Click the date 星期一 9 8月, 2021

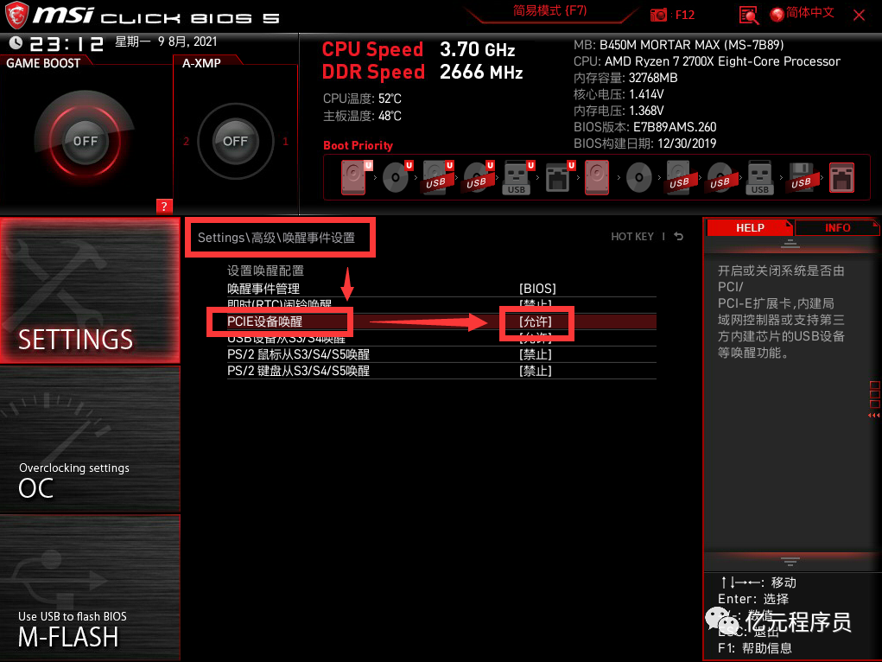click(166, 41)
